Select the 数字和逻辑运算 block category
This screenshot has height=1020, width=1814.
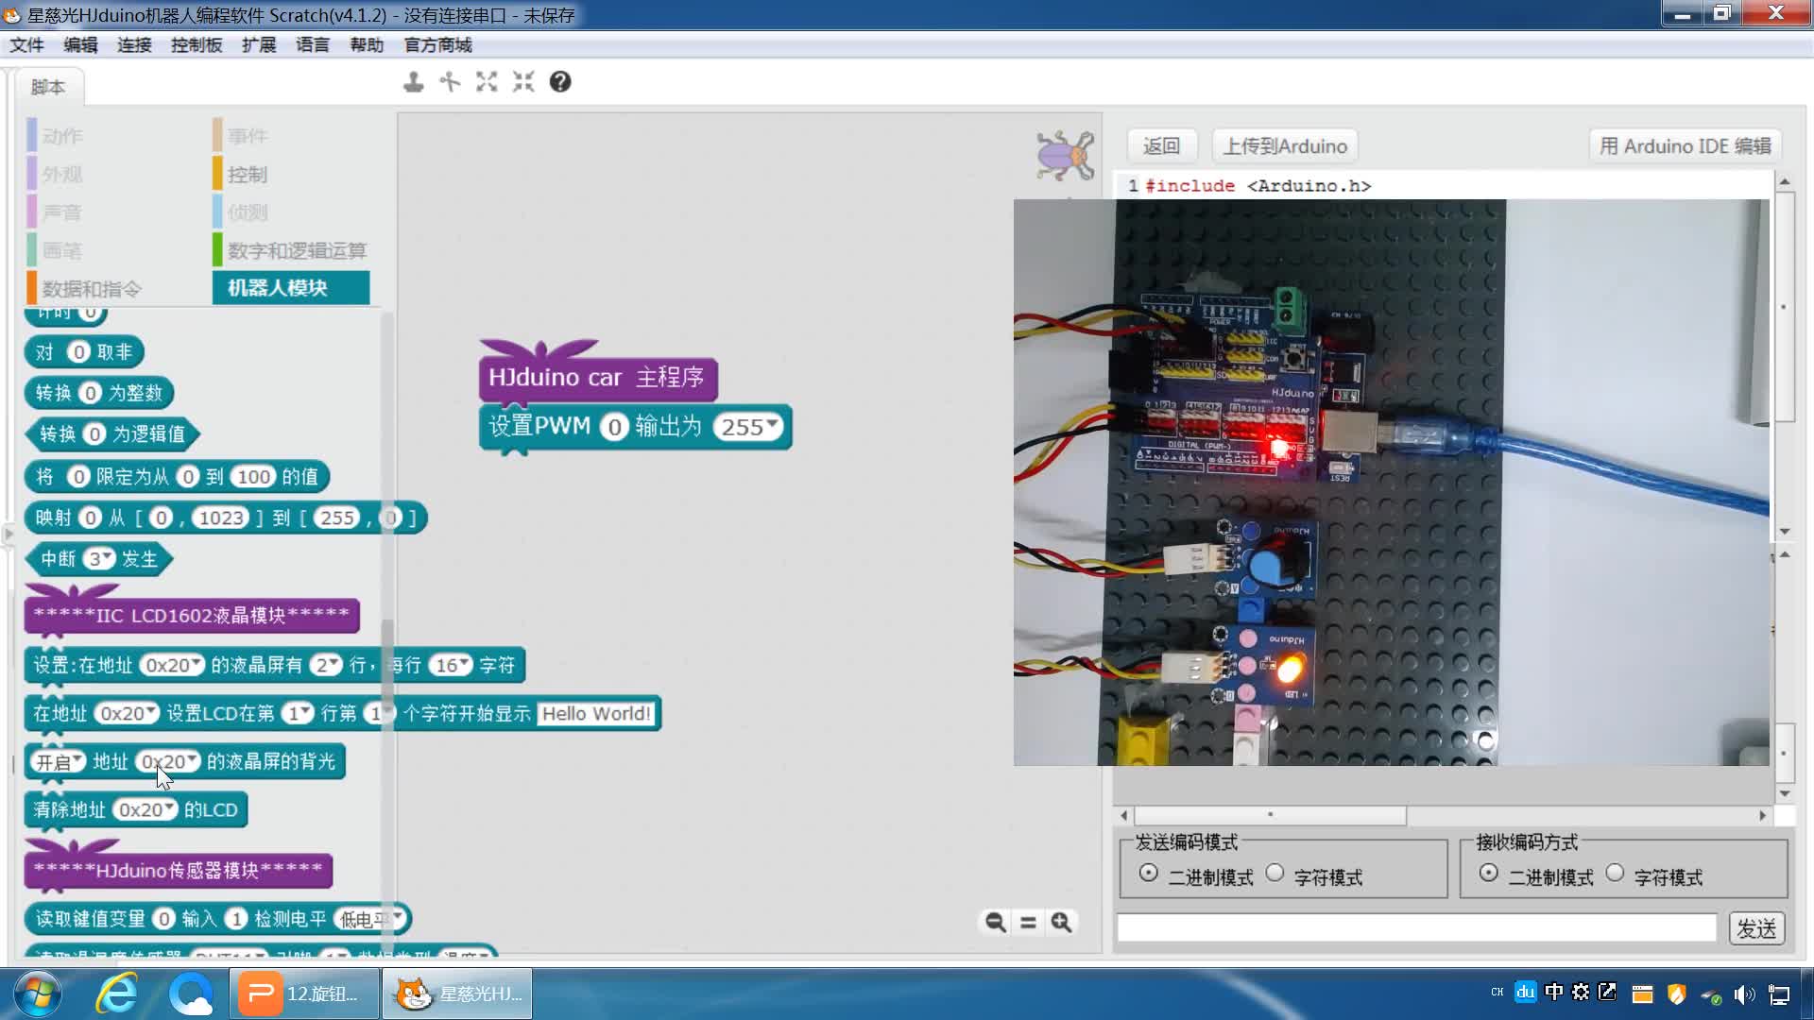click(x=290, y=251)
